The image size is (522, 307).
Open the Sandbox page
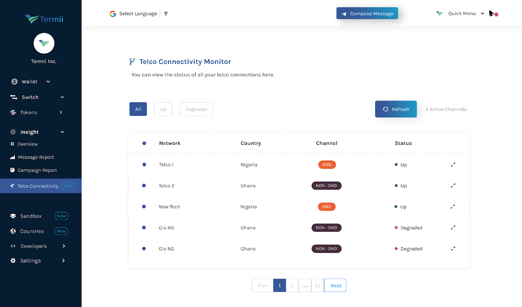click(x=31, y=216)
